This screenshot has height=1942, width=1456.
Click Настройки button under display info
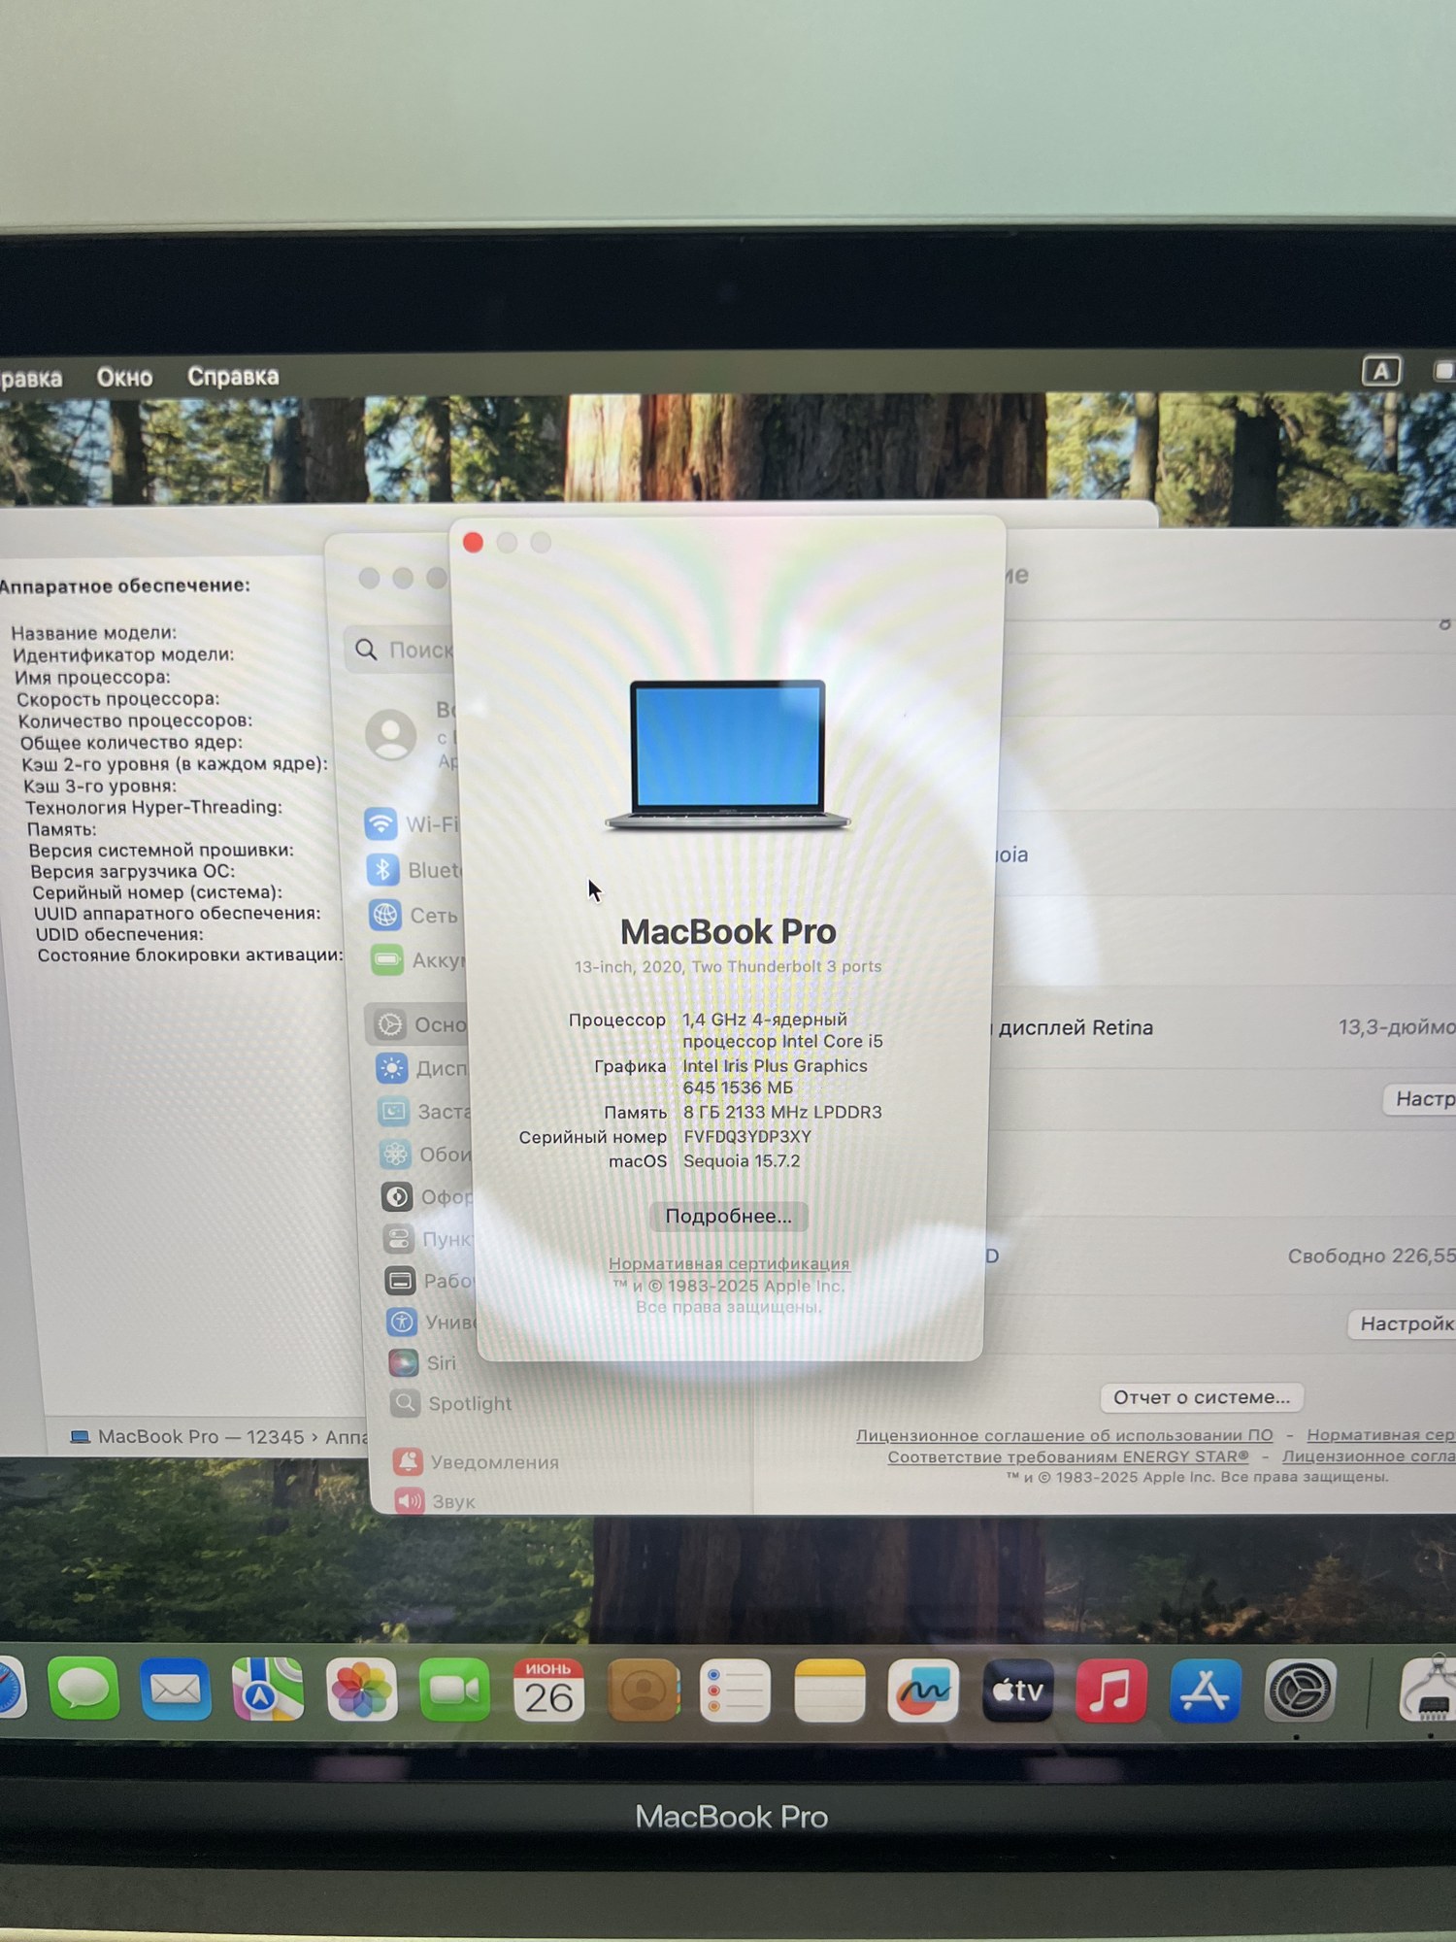[x=1420, y=1098]
